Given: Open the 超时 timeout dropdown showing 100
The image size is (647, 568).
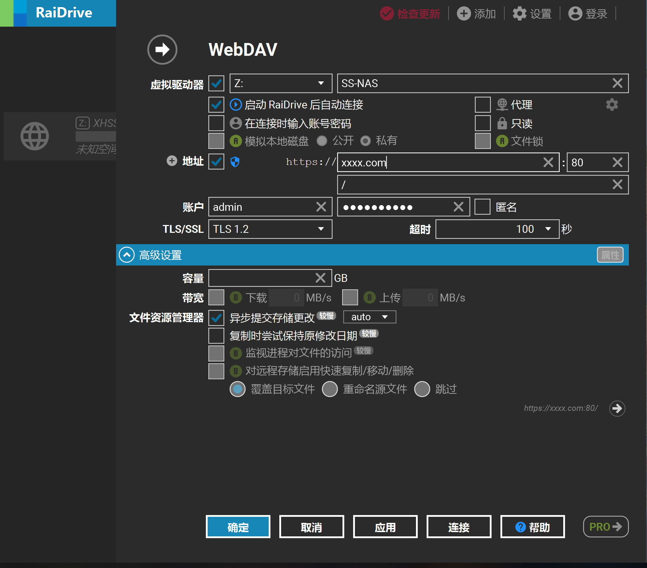Looking at the screenshot, I should pos(497,229).
